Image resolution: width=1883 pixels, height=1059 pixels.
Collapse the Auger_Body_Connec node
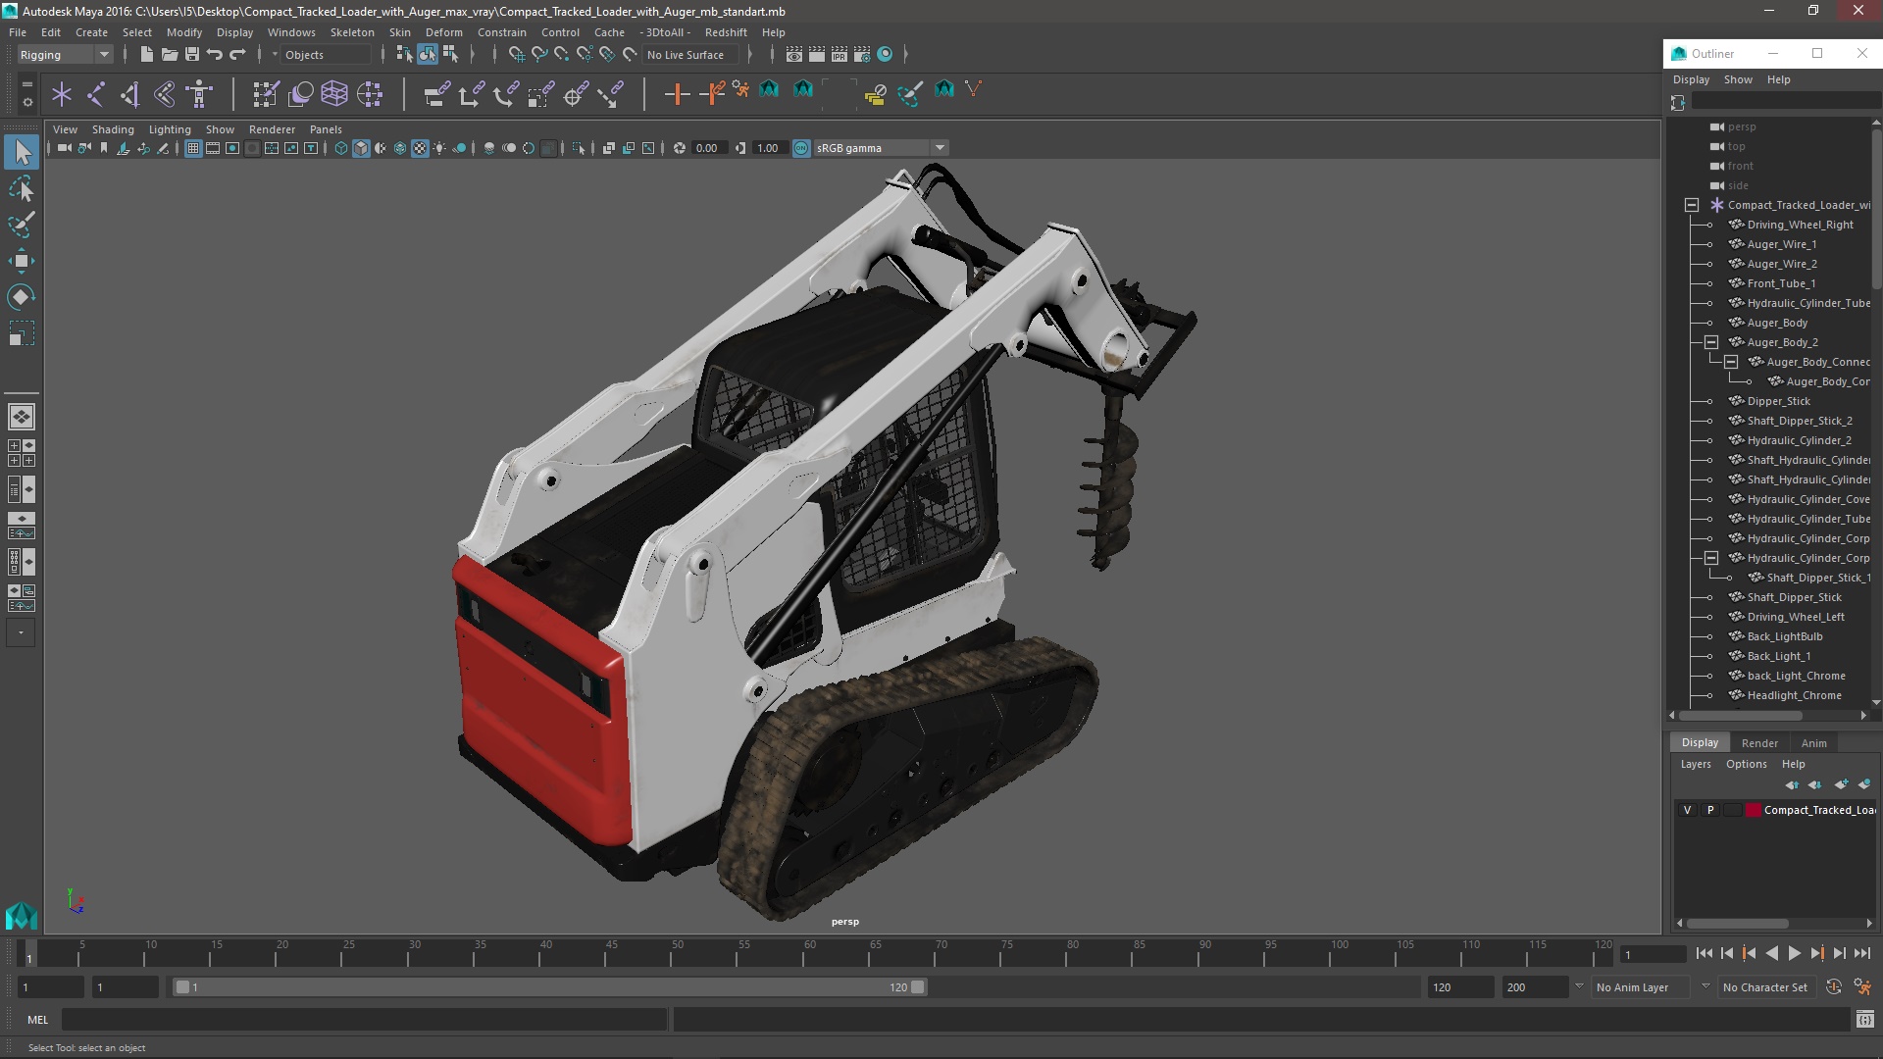click(1731, 362)
